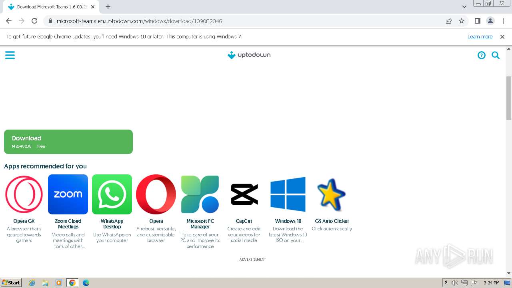Open the GS Auto Clicker title link
This screenshot has width=512, height=288.
332,221
